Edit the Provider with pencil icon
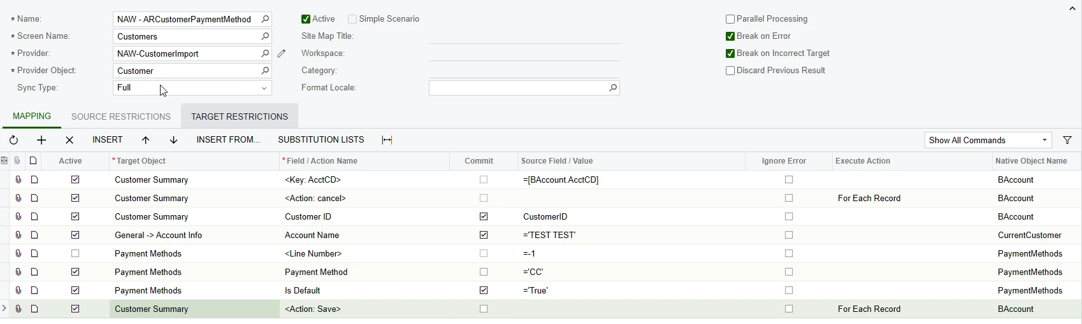The image size is (1082, 324). [x=282, y=53]
